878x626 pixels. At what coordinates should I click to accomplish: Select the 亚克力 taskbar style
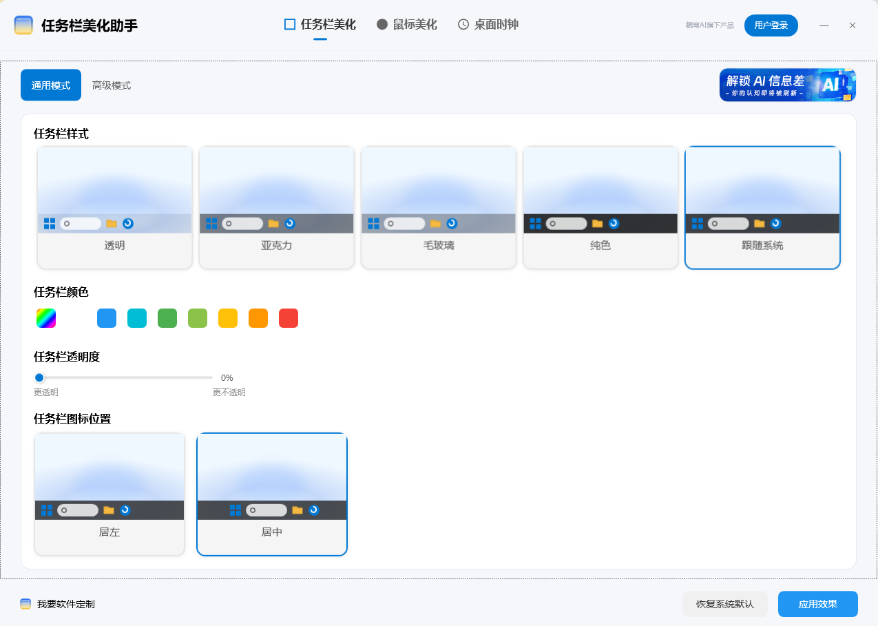pyautogui.click(x=276, y=207)
